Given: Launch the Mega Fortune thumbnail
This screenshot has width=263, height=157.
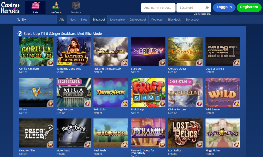Looking at the screenshot, I should [x=73, y=92].
